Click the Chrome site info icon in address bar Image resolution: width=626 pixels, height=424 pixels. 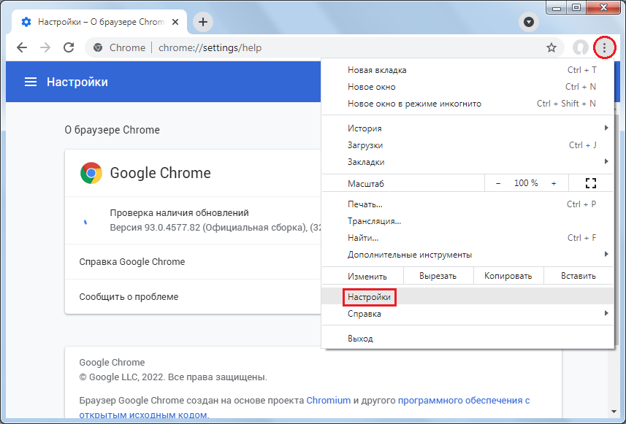(x=97, y=47)
